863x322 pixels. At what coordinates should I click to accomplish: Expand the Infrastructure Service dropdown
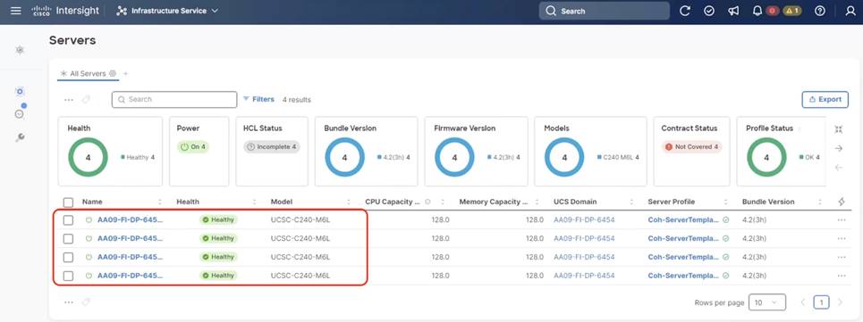167,11
